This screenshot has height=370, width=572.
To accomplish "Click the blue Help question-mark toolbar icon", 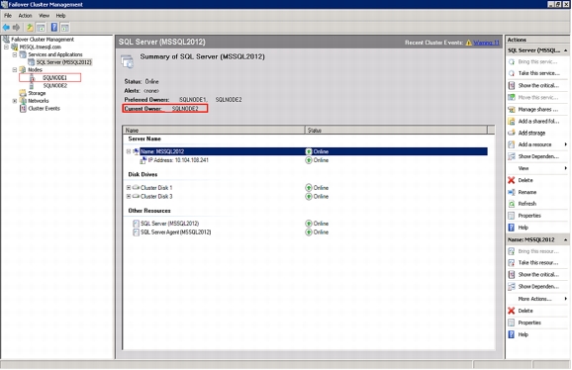I will (x=54, y=28).
